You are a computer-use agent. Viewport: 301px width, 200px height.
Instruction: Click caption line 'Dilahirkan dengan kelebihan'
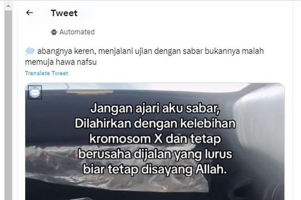coord(155,124)
